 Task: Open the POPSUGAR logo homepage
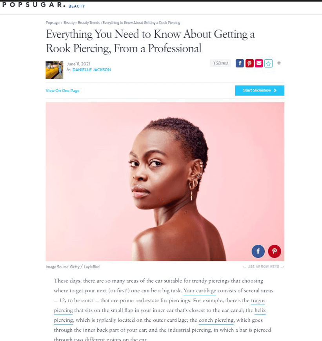(34, 5)
